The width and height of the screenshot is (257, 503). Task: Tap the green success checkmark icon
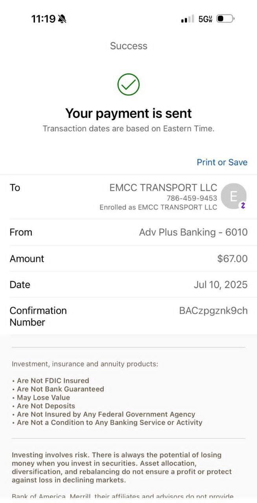128,84
